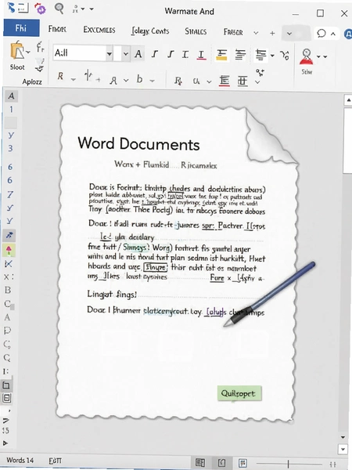
Task: Toggle the web layout view icon
Action: [x=242, y=463]
